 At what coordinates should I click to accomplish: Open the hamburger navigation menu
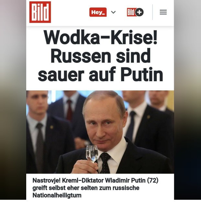(163, 12)
